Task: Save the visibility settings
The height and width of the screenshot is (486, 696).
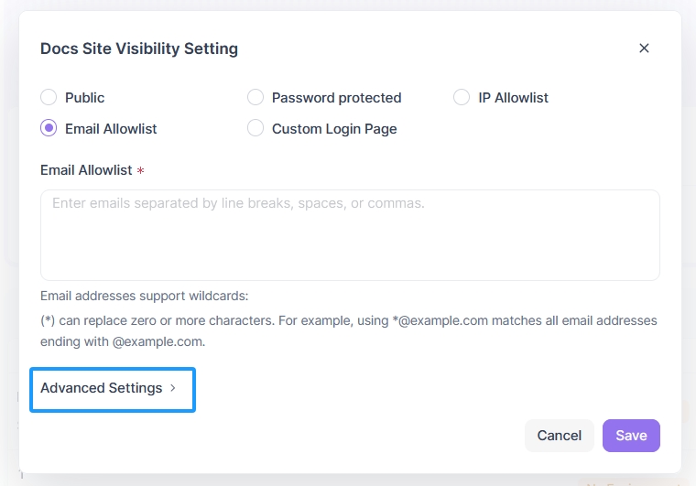Action: [x=631, y=436]
